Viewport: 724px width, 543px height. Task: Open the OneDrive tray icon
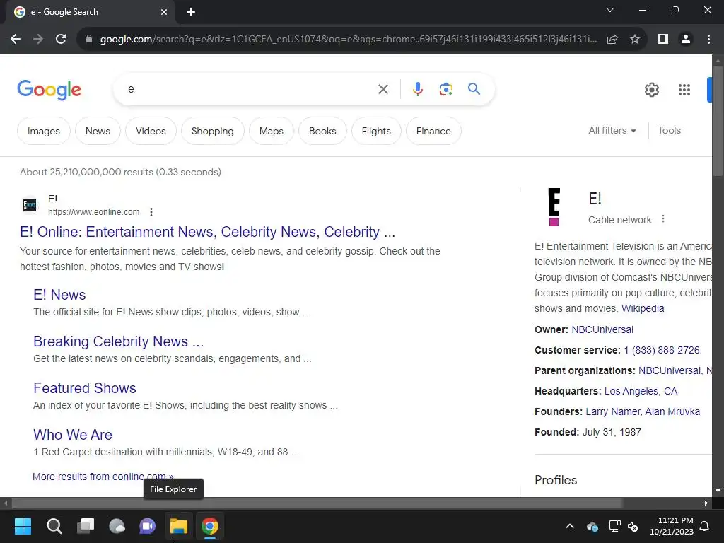tap(592, 526)
